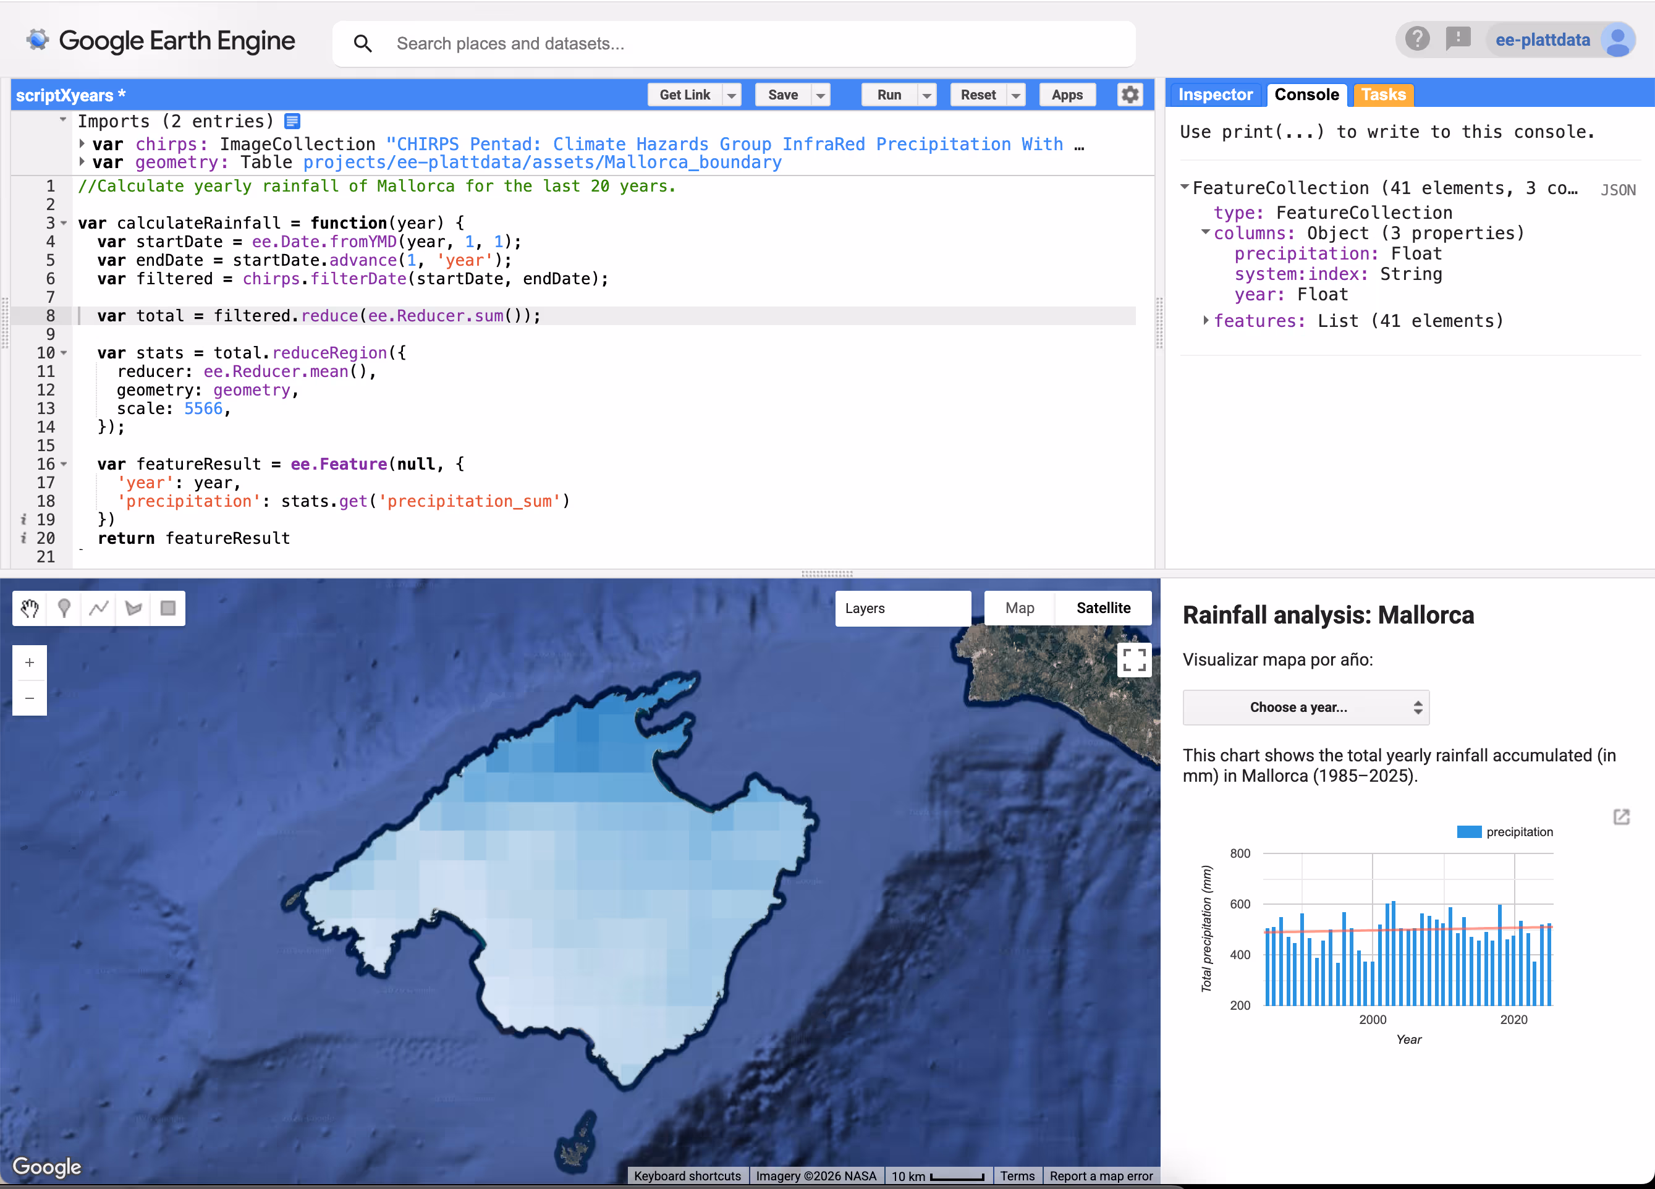
Task: Toggle fullscreen map view
Action: pos(1134,660)
